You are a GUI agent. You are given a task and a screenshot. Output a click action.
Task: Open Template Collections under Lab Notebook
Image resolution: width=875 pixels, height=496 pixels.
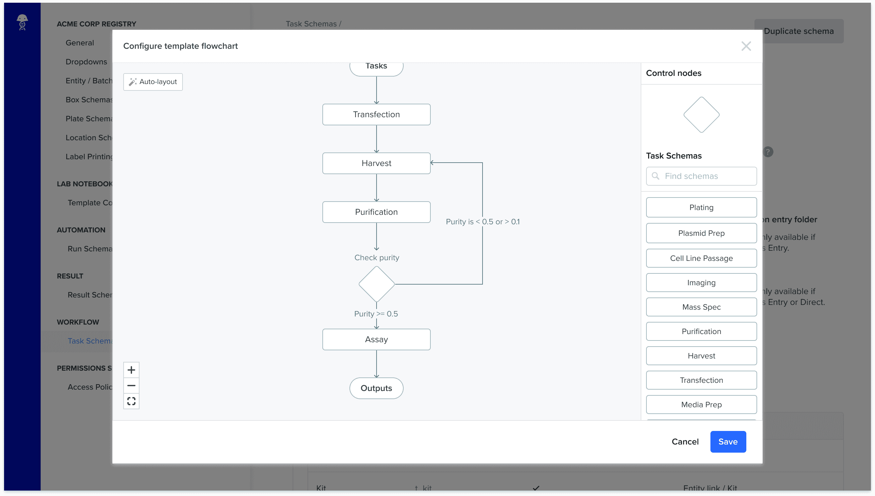click(x=90, y=203)
